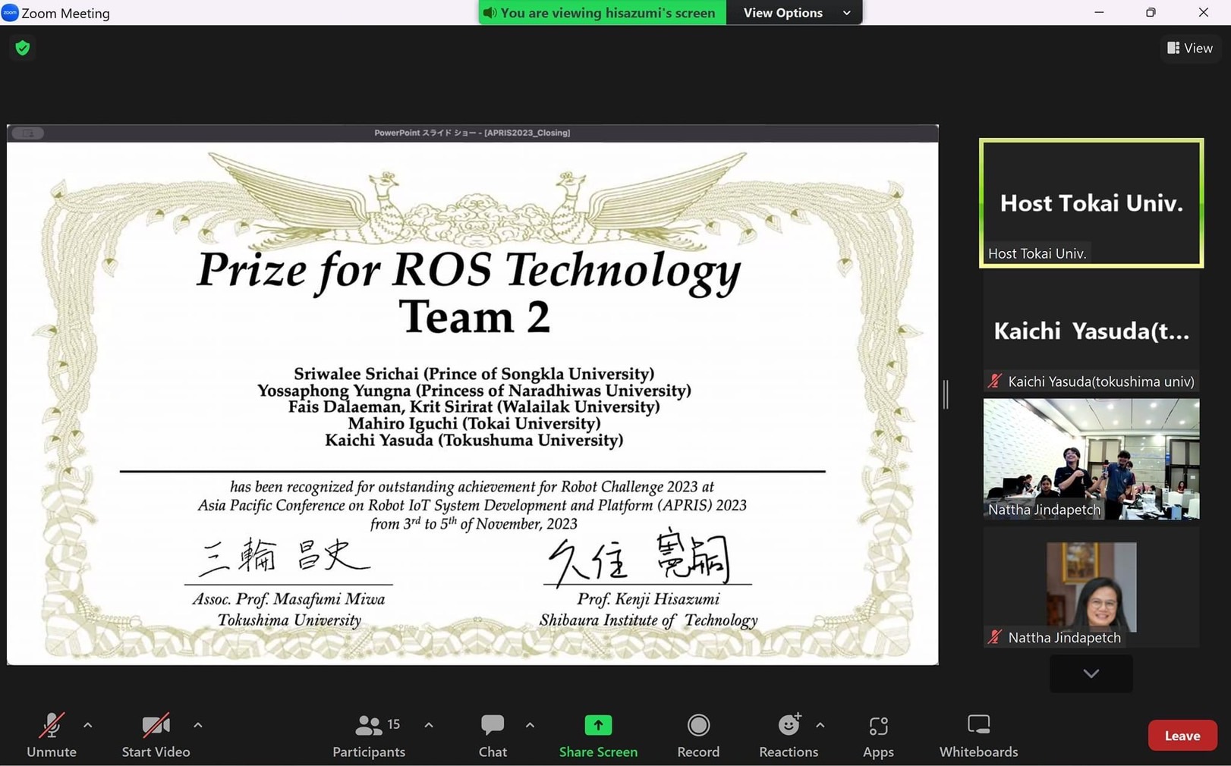Click the Zoom logo in title bar
Image resolution: width=1231 pixels, height=766 pixels.
[x=10, y=13]
